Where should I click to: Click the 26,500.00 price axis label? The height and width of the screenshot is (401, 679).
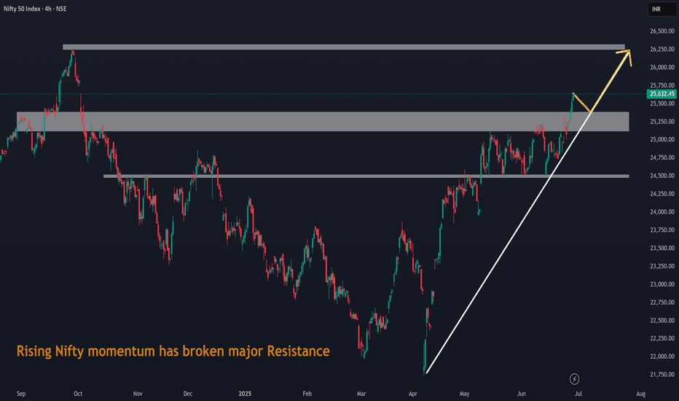(x=662, y=31)
